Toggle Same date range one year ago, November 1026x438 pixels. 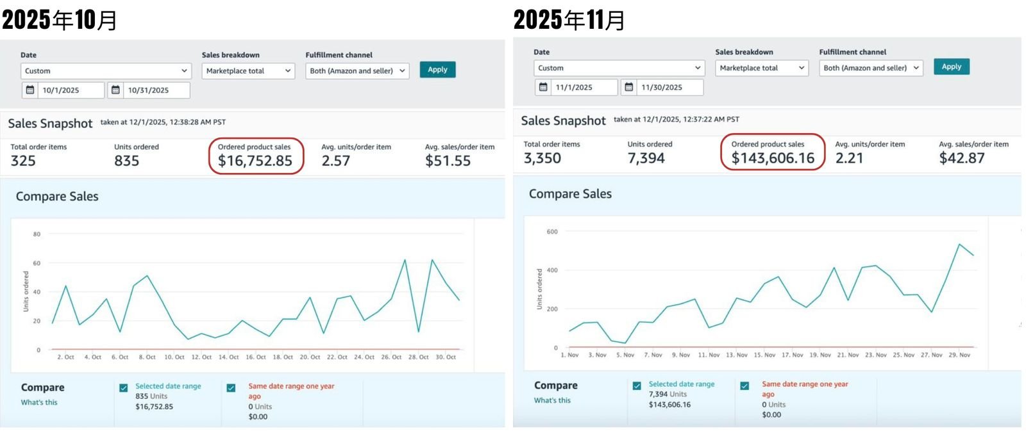(744, 385)
